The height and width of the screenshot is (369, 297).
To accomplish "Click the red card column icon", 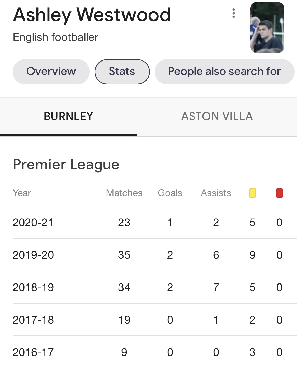I will click(x=280, y=193).
